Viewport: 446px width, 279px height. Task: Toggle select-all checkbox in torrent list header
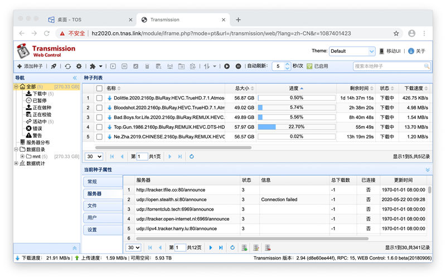99,88
